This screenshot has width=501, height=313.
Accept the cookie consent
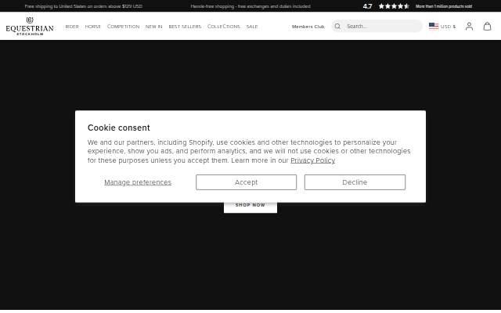point(246,182)
